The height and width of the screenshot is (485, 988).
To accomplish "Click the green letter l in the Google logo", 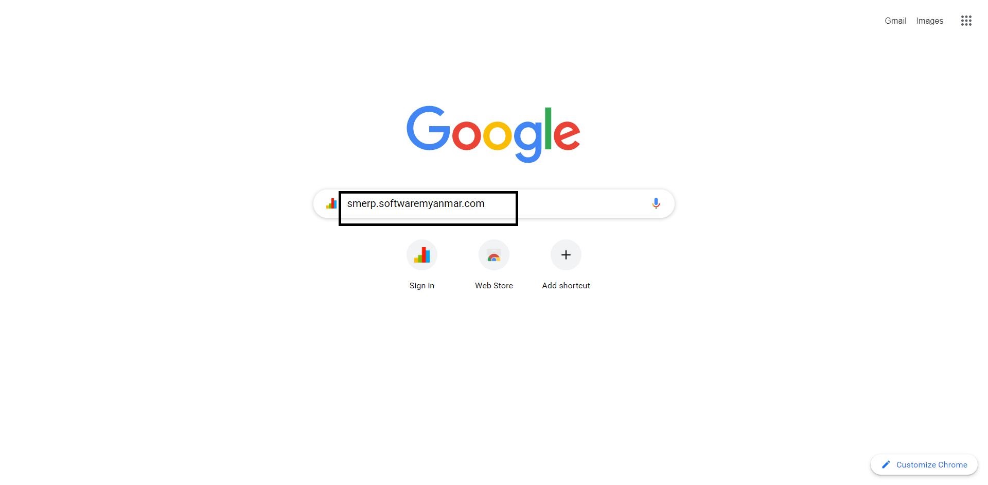I will pyautogui.click(x=548, y=128).
